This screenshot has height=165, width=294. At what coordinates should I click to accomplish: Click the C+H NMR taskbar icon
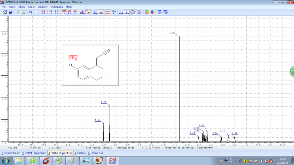click(x=112, y=161)
